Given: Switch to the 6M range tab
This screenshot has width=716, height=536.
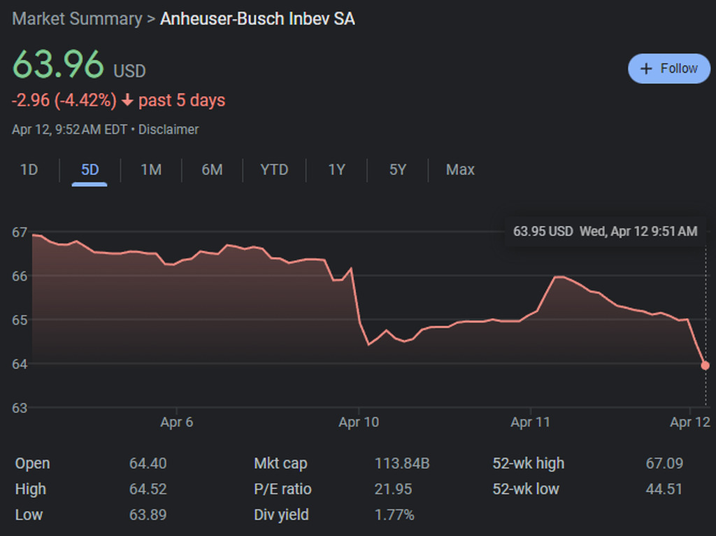Looking at the screenshot, I should (x=213, y=170).
